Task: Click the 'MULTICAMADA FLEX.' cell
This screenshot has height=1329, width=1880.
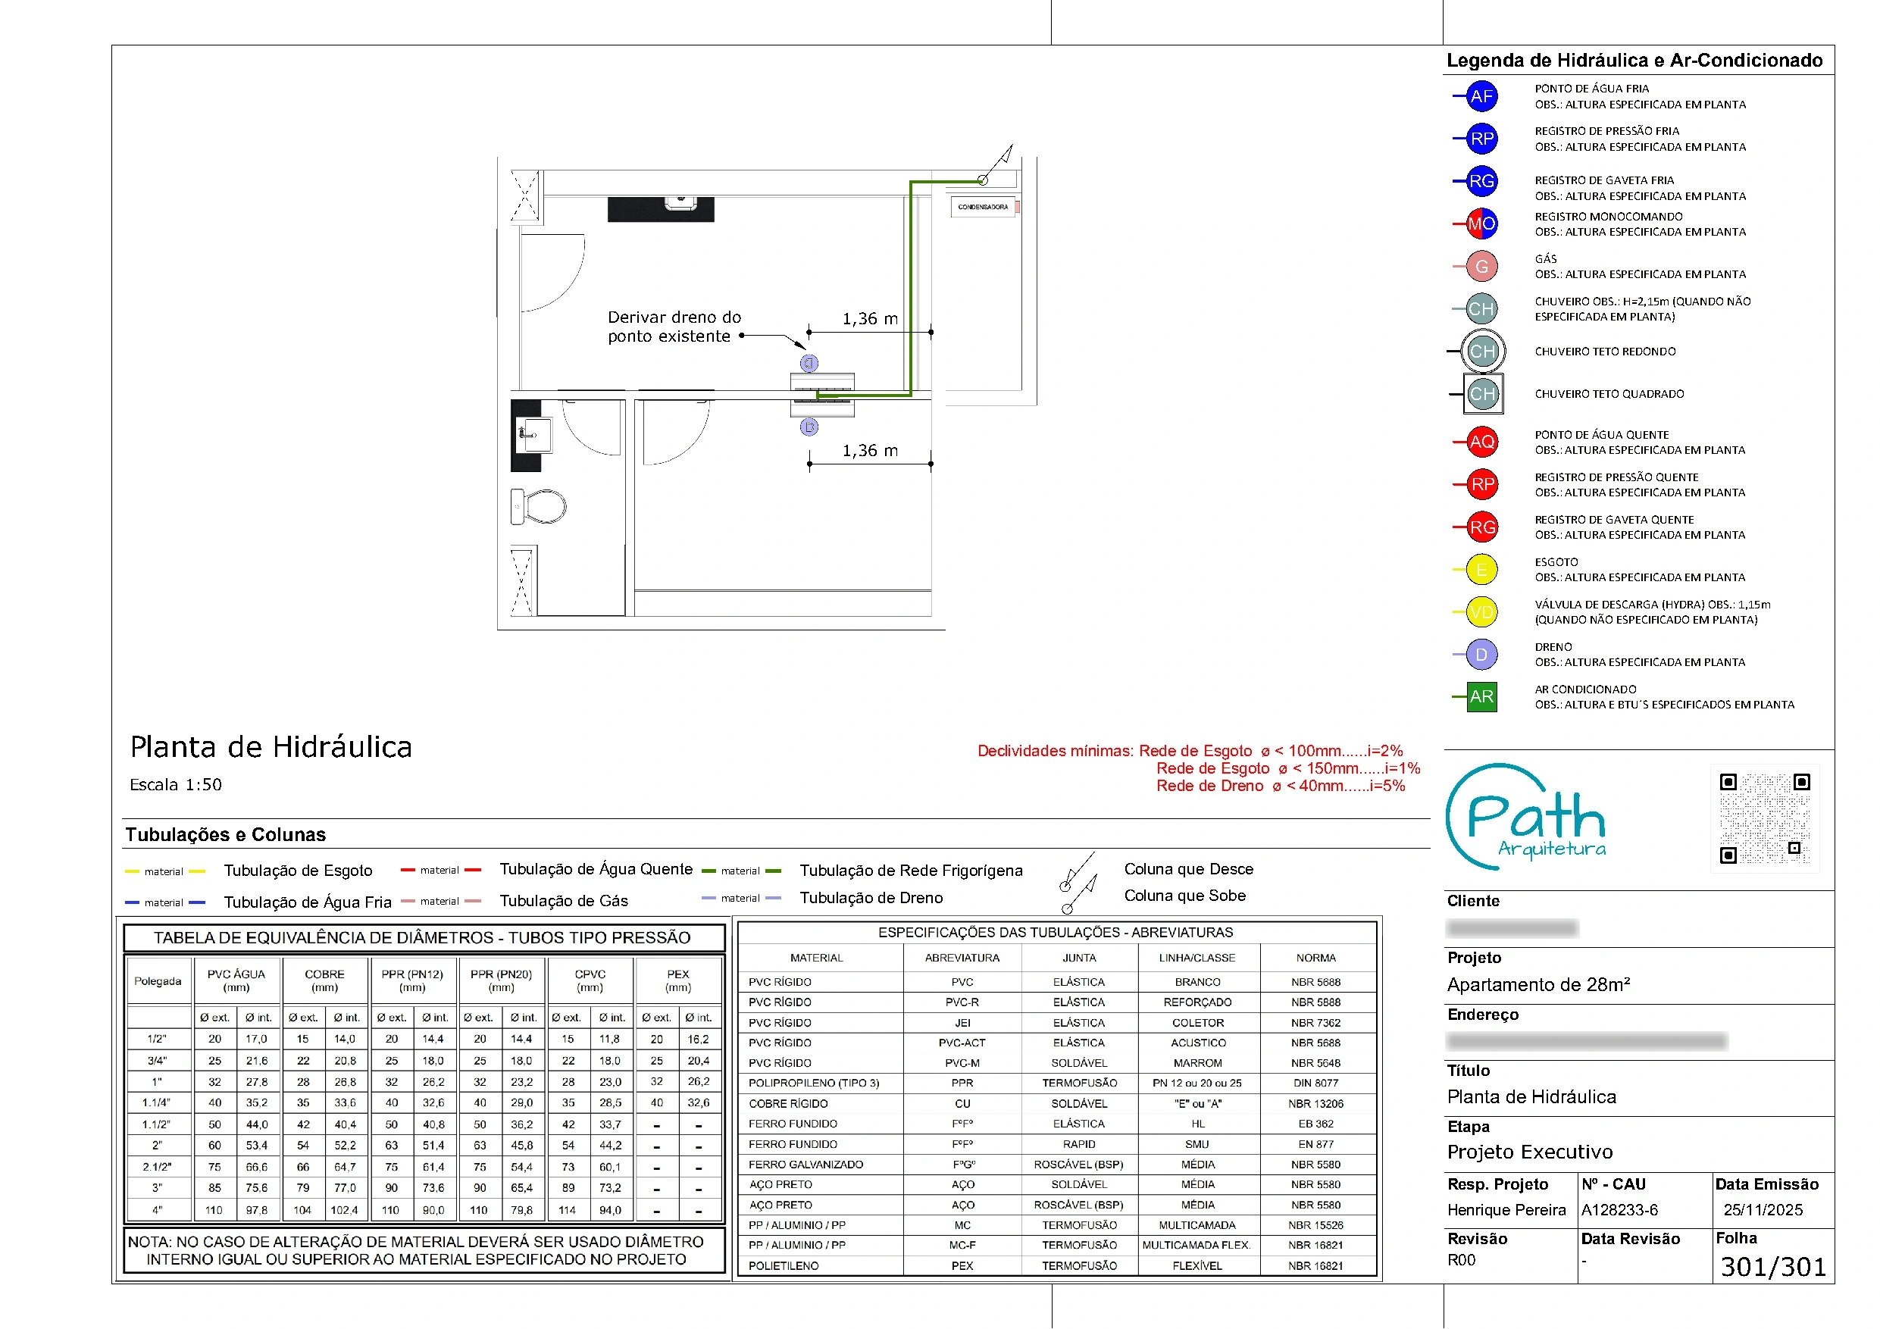Action: click(x=1197, y=1246)
